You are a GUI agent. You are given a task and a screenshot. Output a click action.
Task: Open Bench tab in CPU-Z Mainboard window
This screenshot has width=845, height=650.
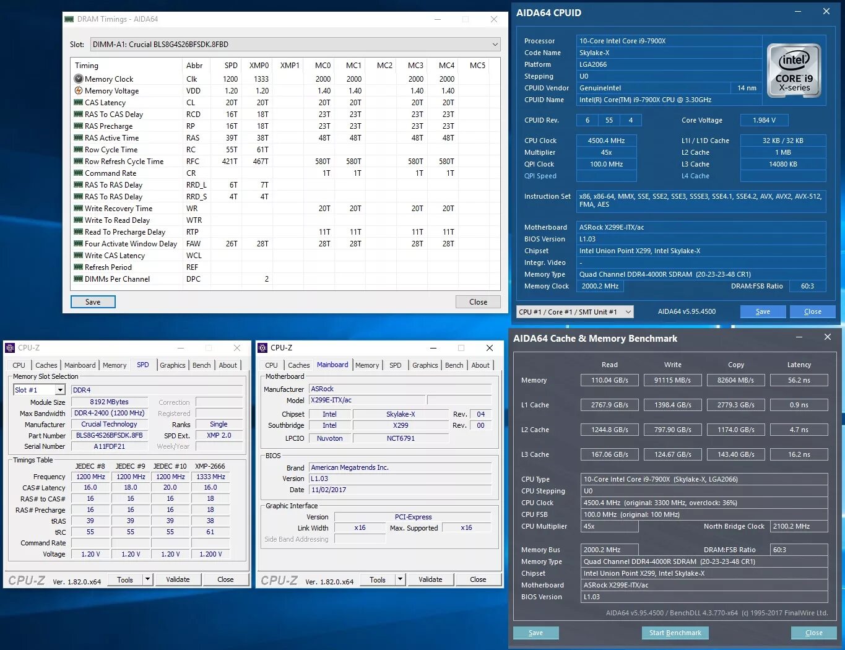pos(454,366)
